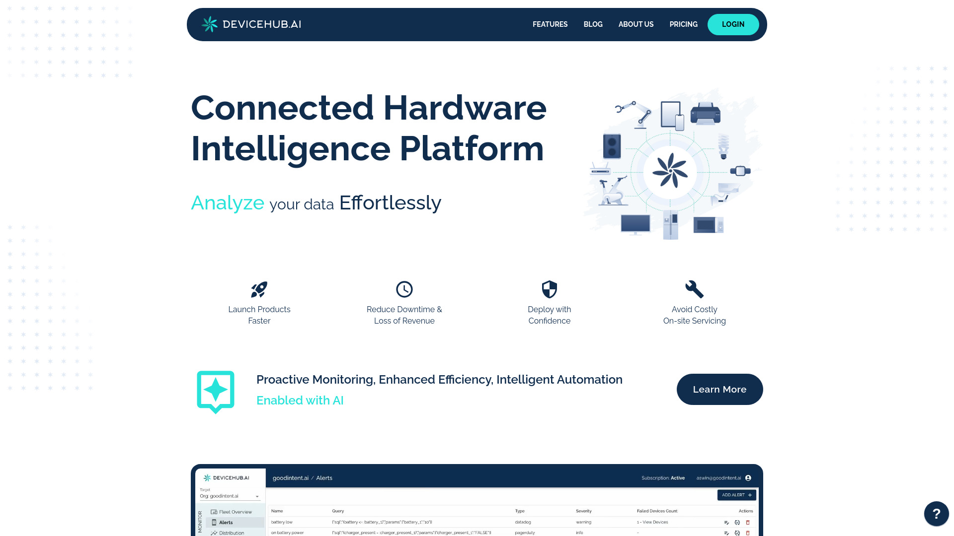
Task: Click the Fleet Overview sidebar icon
Action: point(214,512)
